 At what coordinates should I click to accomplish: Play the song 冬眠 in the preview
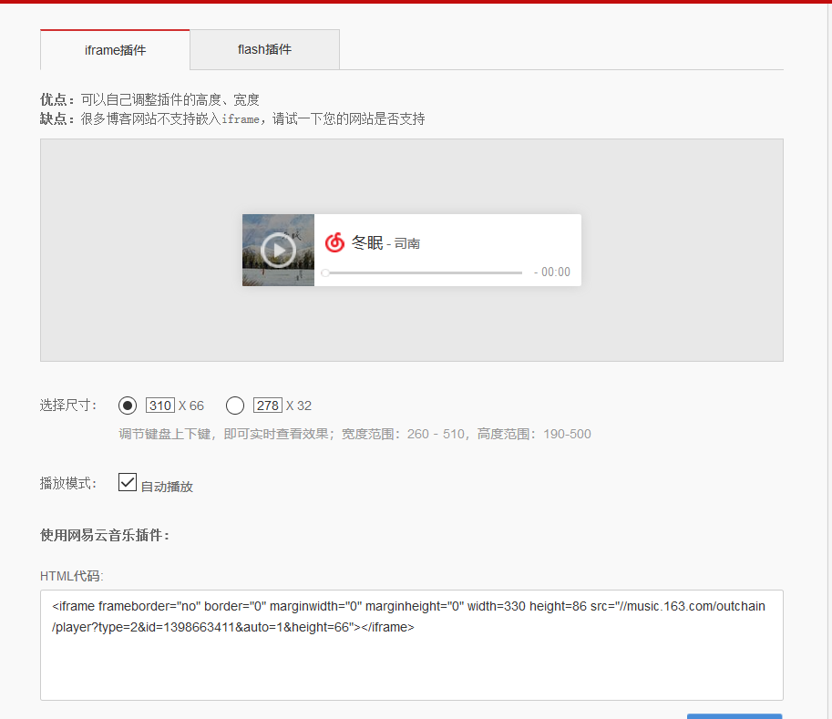click(x=278, y=250)
